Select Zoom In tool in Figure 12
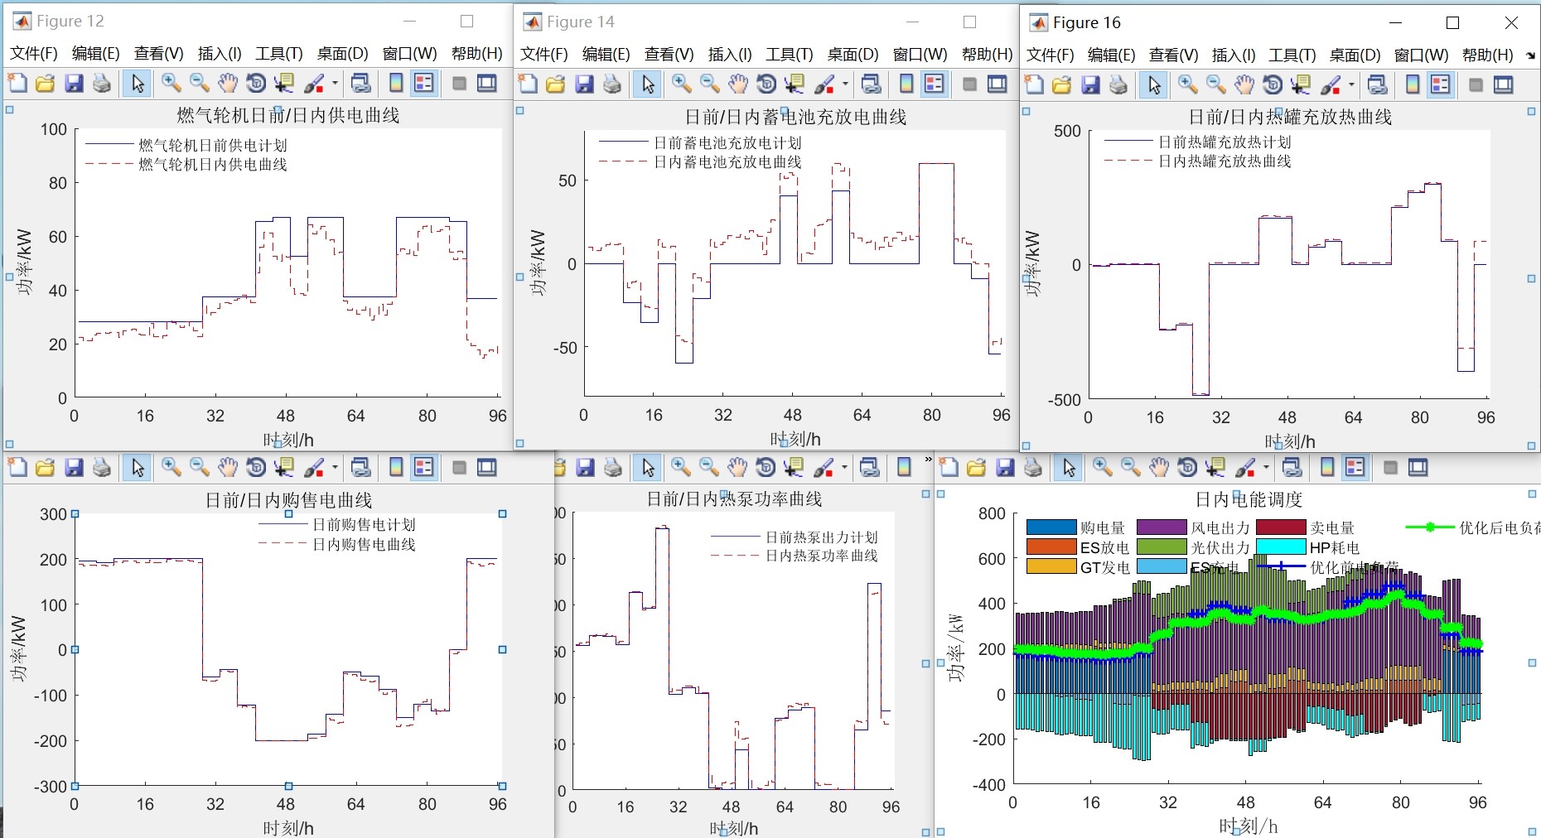This screenshot has width=1541, height=838. pos(171,83)
